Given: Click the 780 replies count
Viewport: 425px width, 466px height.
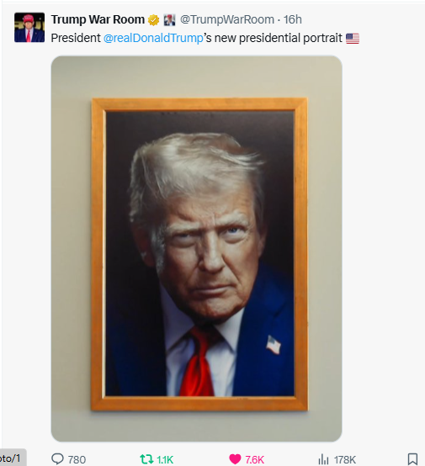Looking at the screenshot, I should click(77, 460).
